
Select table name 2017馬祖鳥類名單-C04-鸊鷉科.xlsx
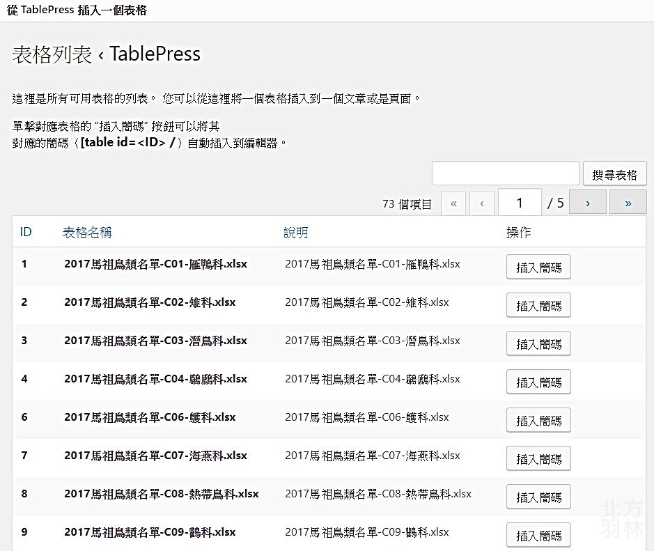coord(155,379)
